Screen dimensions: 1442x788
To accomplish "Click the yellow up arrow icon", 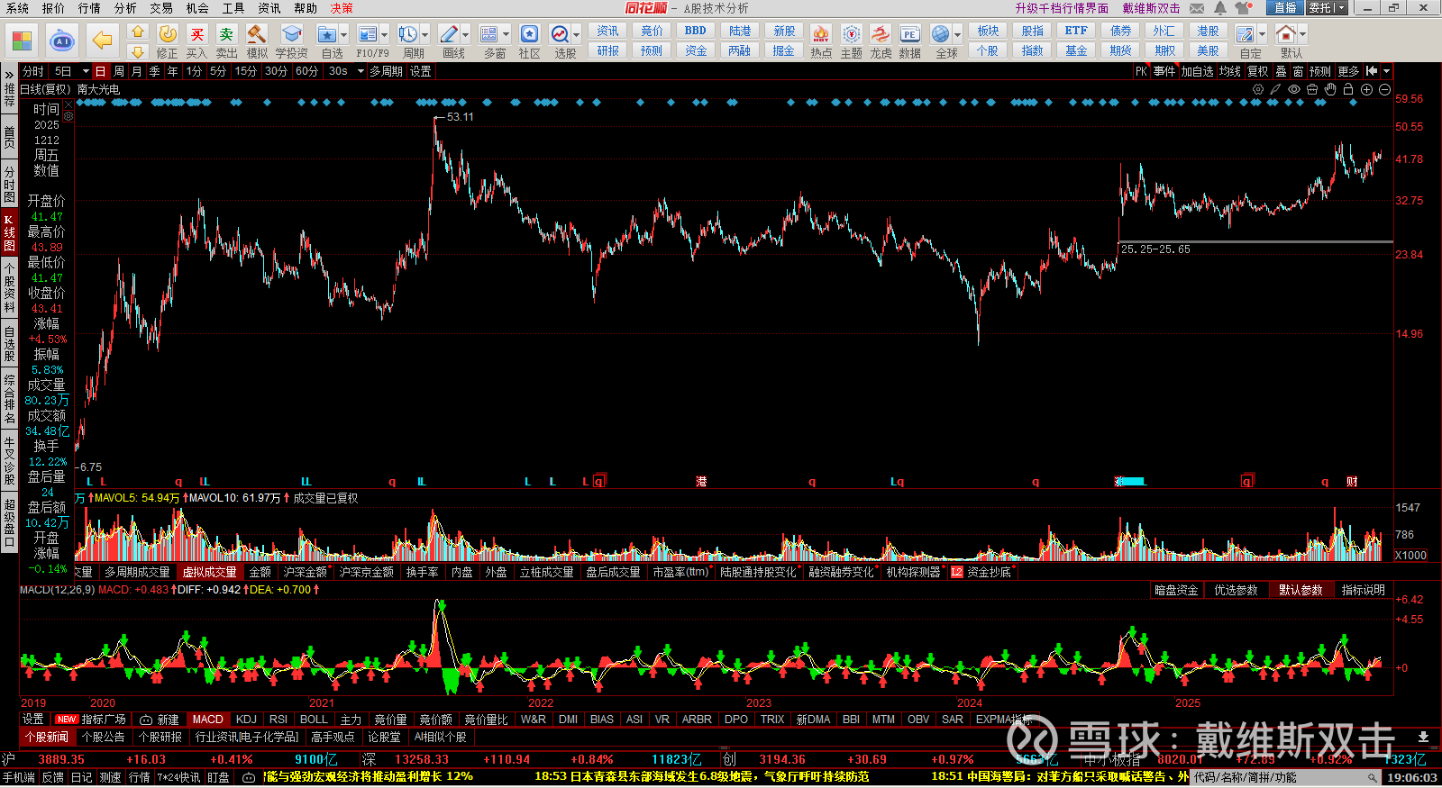I will pos(138,32).
